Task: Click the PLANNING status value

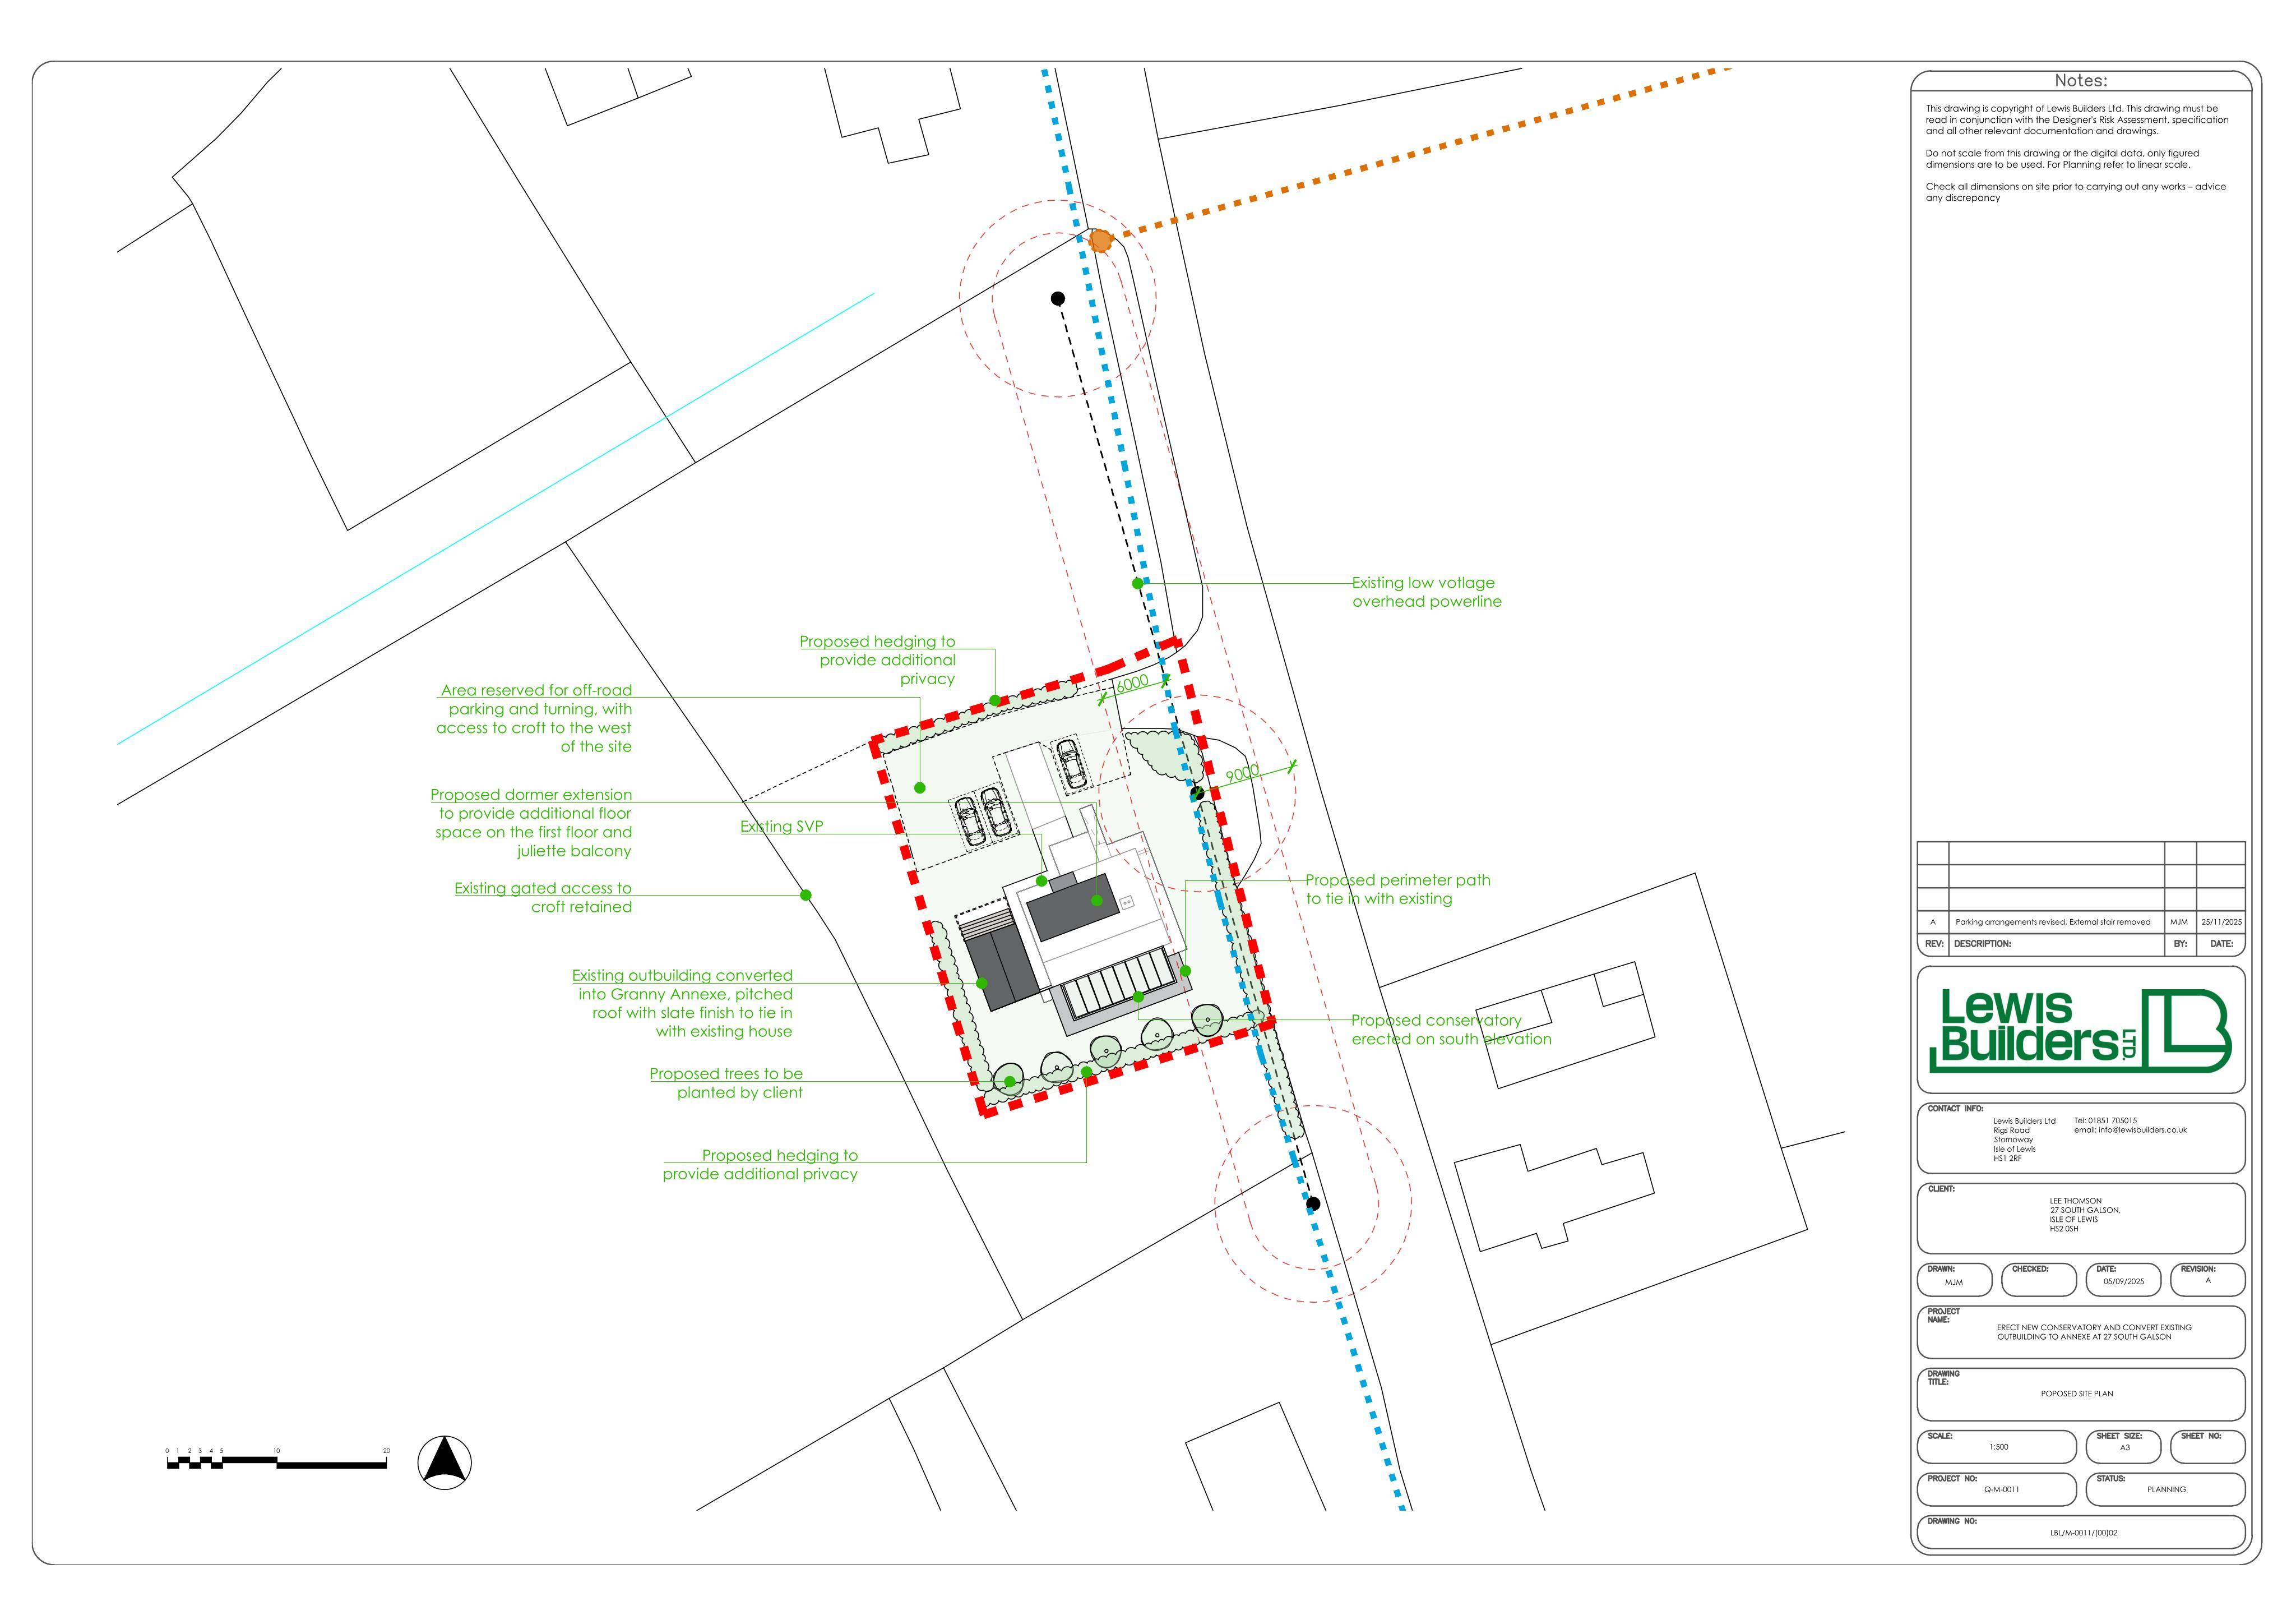Action: tap(2166, 1490)
